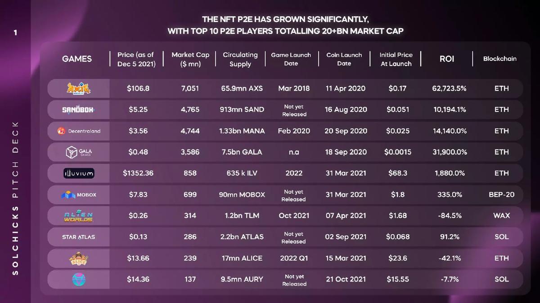Click the slide number 1 in sidebar

[15, 33]
